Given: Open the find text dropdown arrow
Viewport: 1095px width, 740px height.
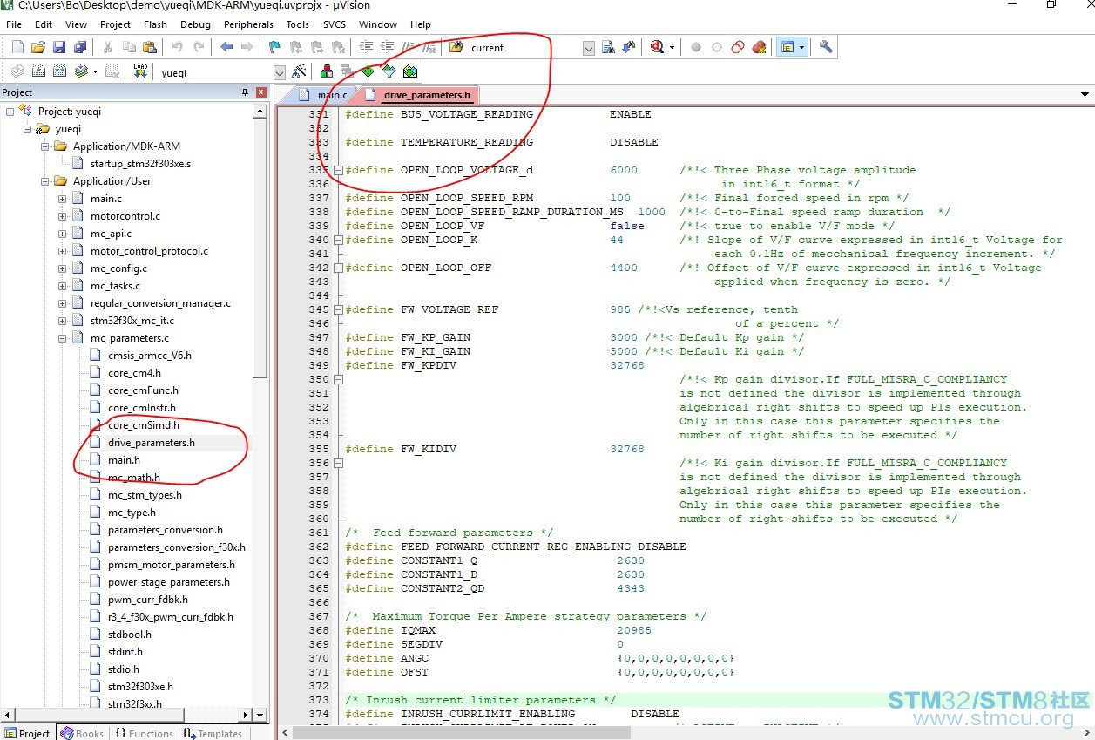Looking at the screenshot, I should 588,48.
